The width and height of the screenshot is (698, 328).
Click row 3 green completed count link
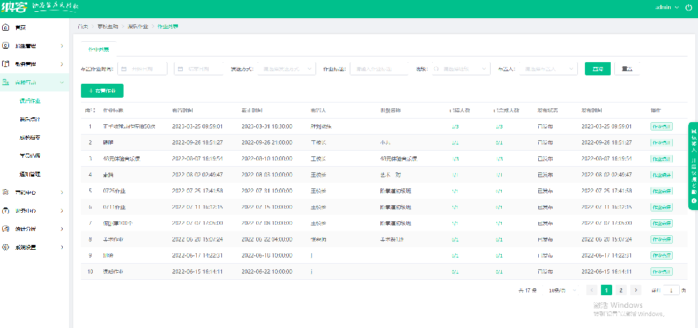click(x=500, y=159)
